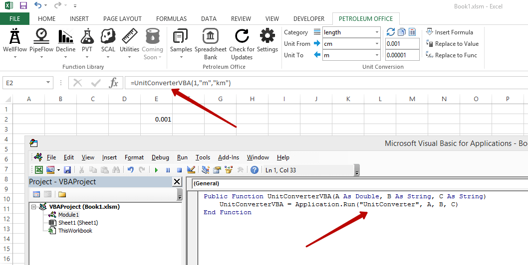Image resolution: width=528 pixels, height=265 pixels.
Task: Click Insert Formula button
Action: [x=449, y=32]
